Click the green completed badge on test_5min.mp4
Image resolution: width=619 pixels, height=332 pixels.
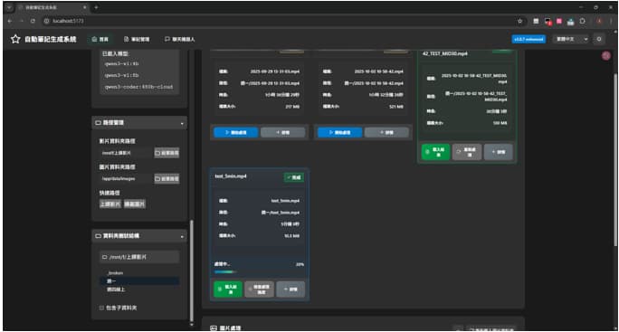click(x=294, y=177)
